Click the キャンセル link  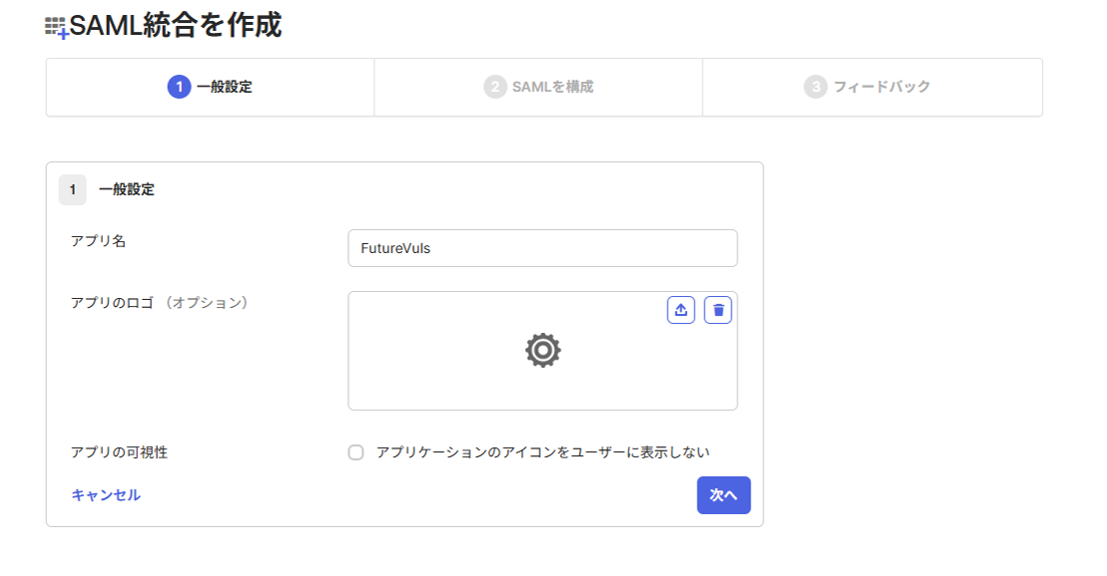point(106,495)
